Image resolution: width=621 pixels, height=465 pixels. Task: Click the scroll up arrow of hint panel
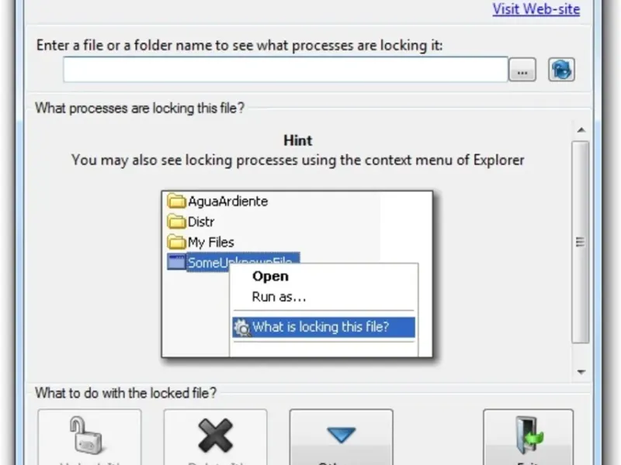click(580, 129)
